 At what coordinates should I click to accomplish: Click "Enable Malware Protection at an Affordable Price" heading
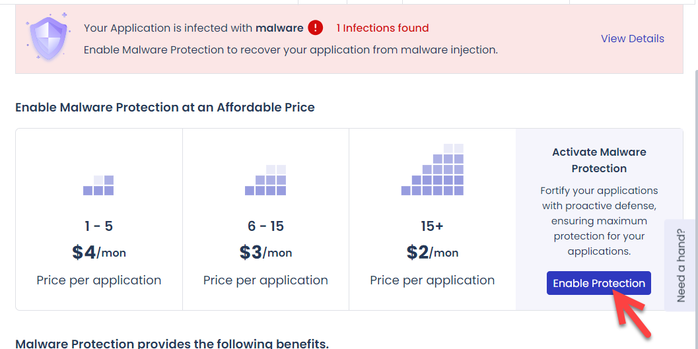(x=165, y=107)
